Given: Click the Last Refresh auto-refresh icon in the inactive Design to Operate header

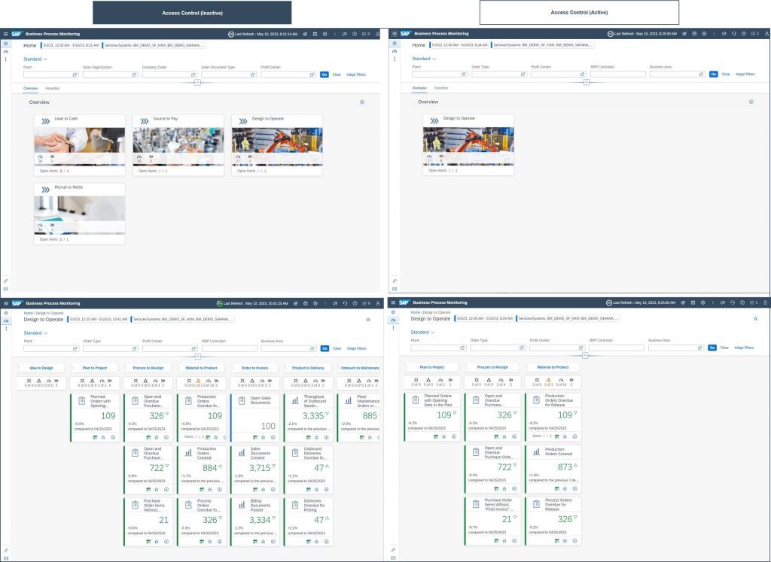Looking at the screenshot, I should click(220, 303).
